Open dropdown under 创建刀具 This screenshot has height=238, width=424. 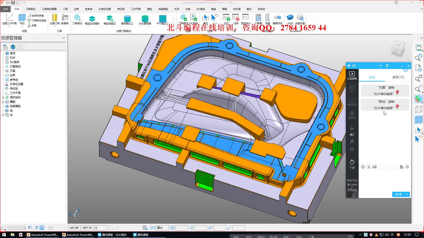(55, 26)
